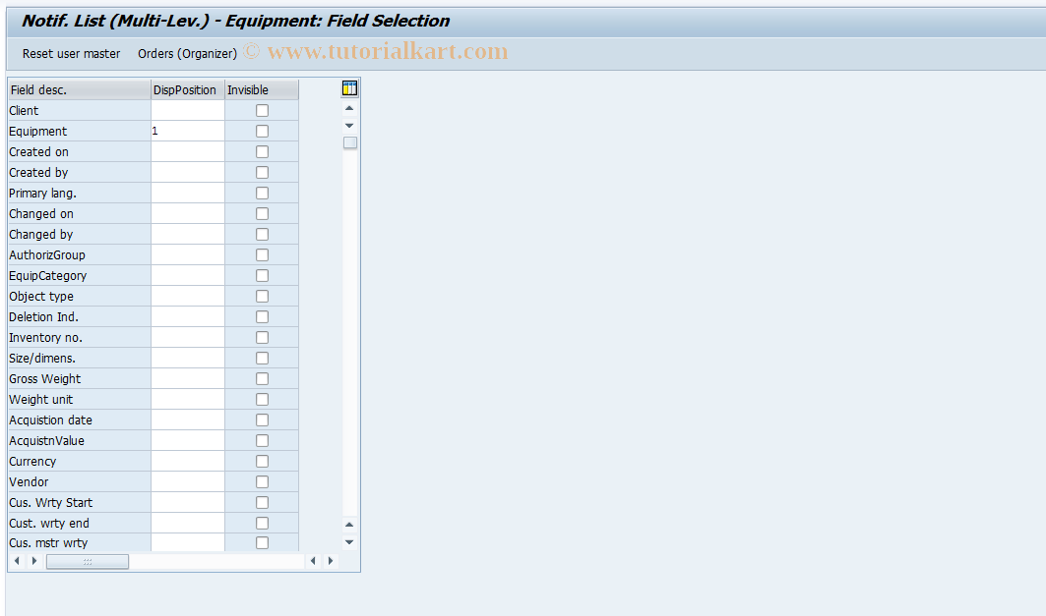Toggle Invisible checkbox for Client
The height and width of the screenshot is (616, 1046).
pos(262,111)
